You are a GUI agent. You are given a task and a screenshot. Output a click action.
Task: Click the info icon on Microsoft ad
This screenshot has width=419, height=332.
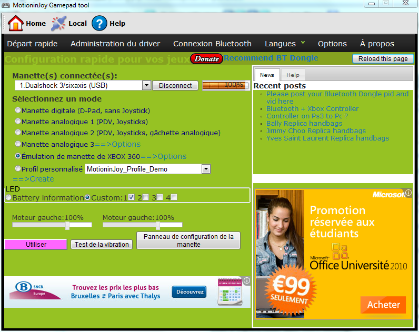coord(408,193)
